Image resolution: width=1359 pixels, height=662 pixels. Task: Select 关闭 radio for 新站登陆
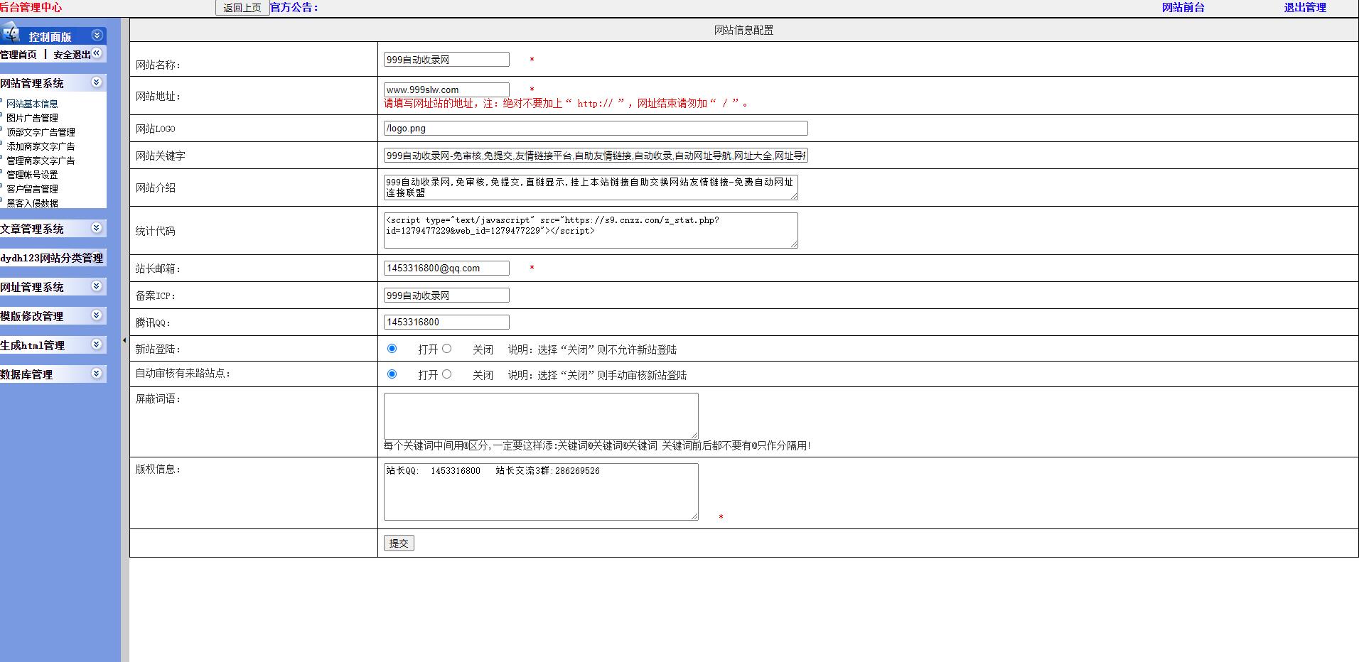point(446,349)
